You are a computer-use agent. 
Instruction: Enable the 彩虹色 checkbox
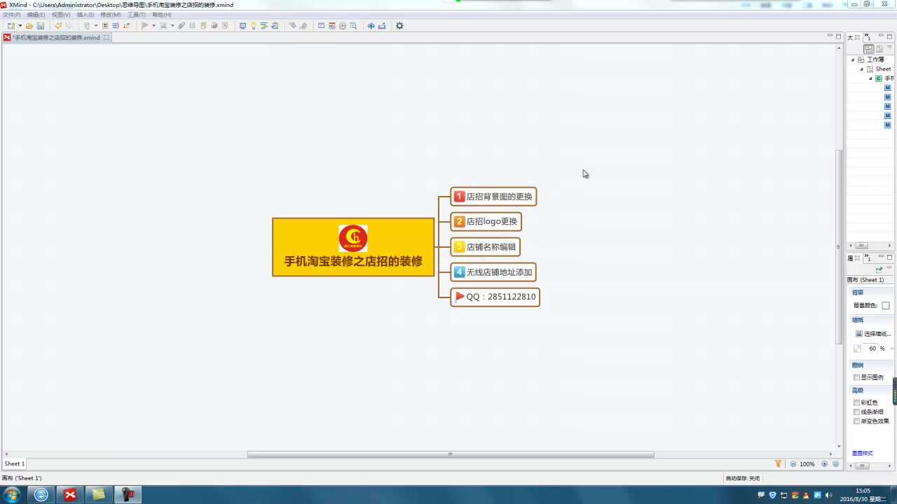click(x=856, y=402)
